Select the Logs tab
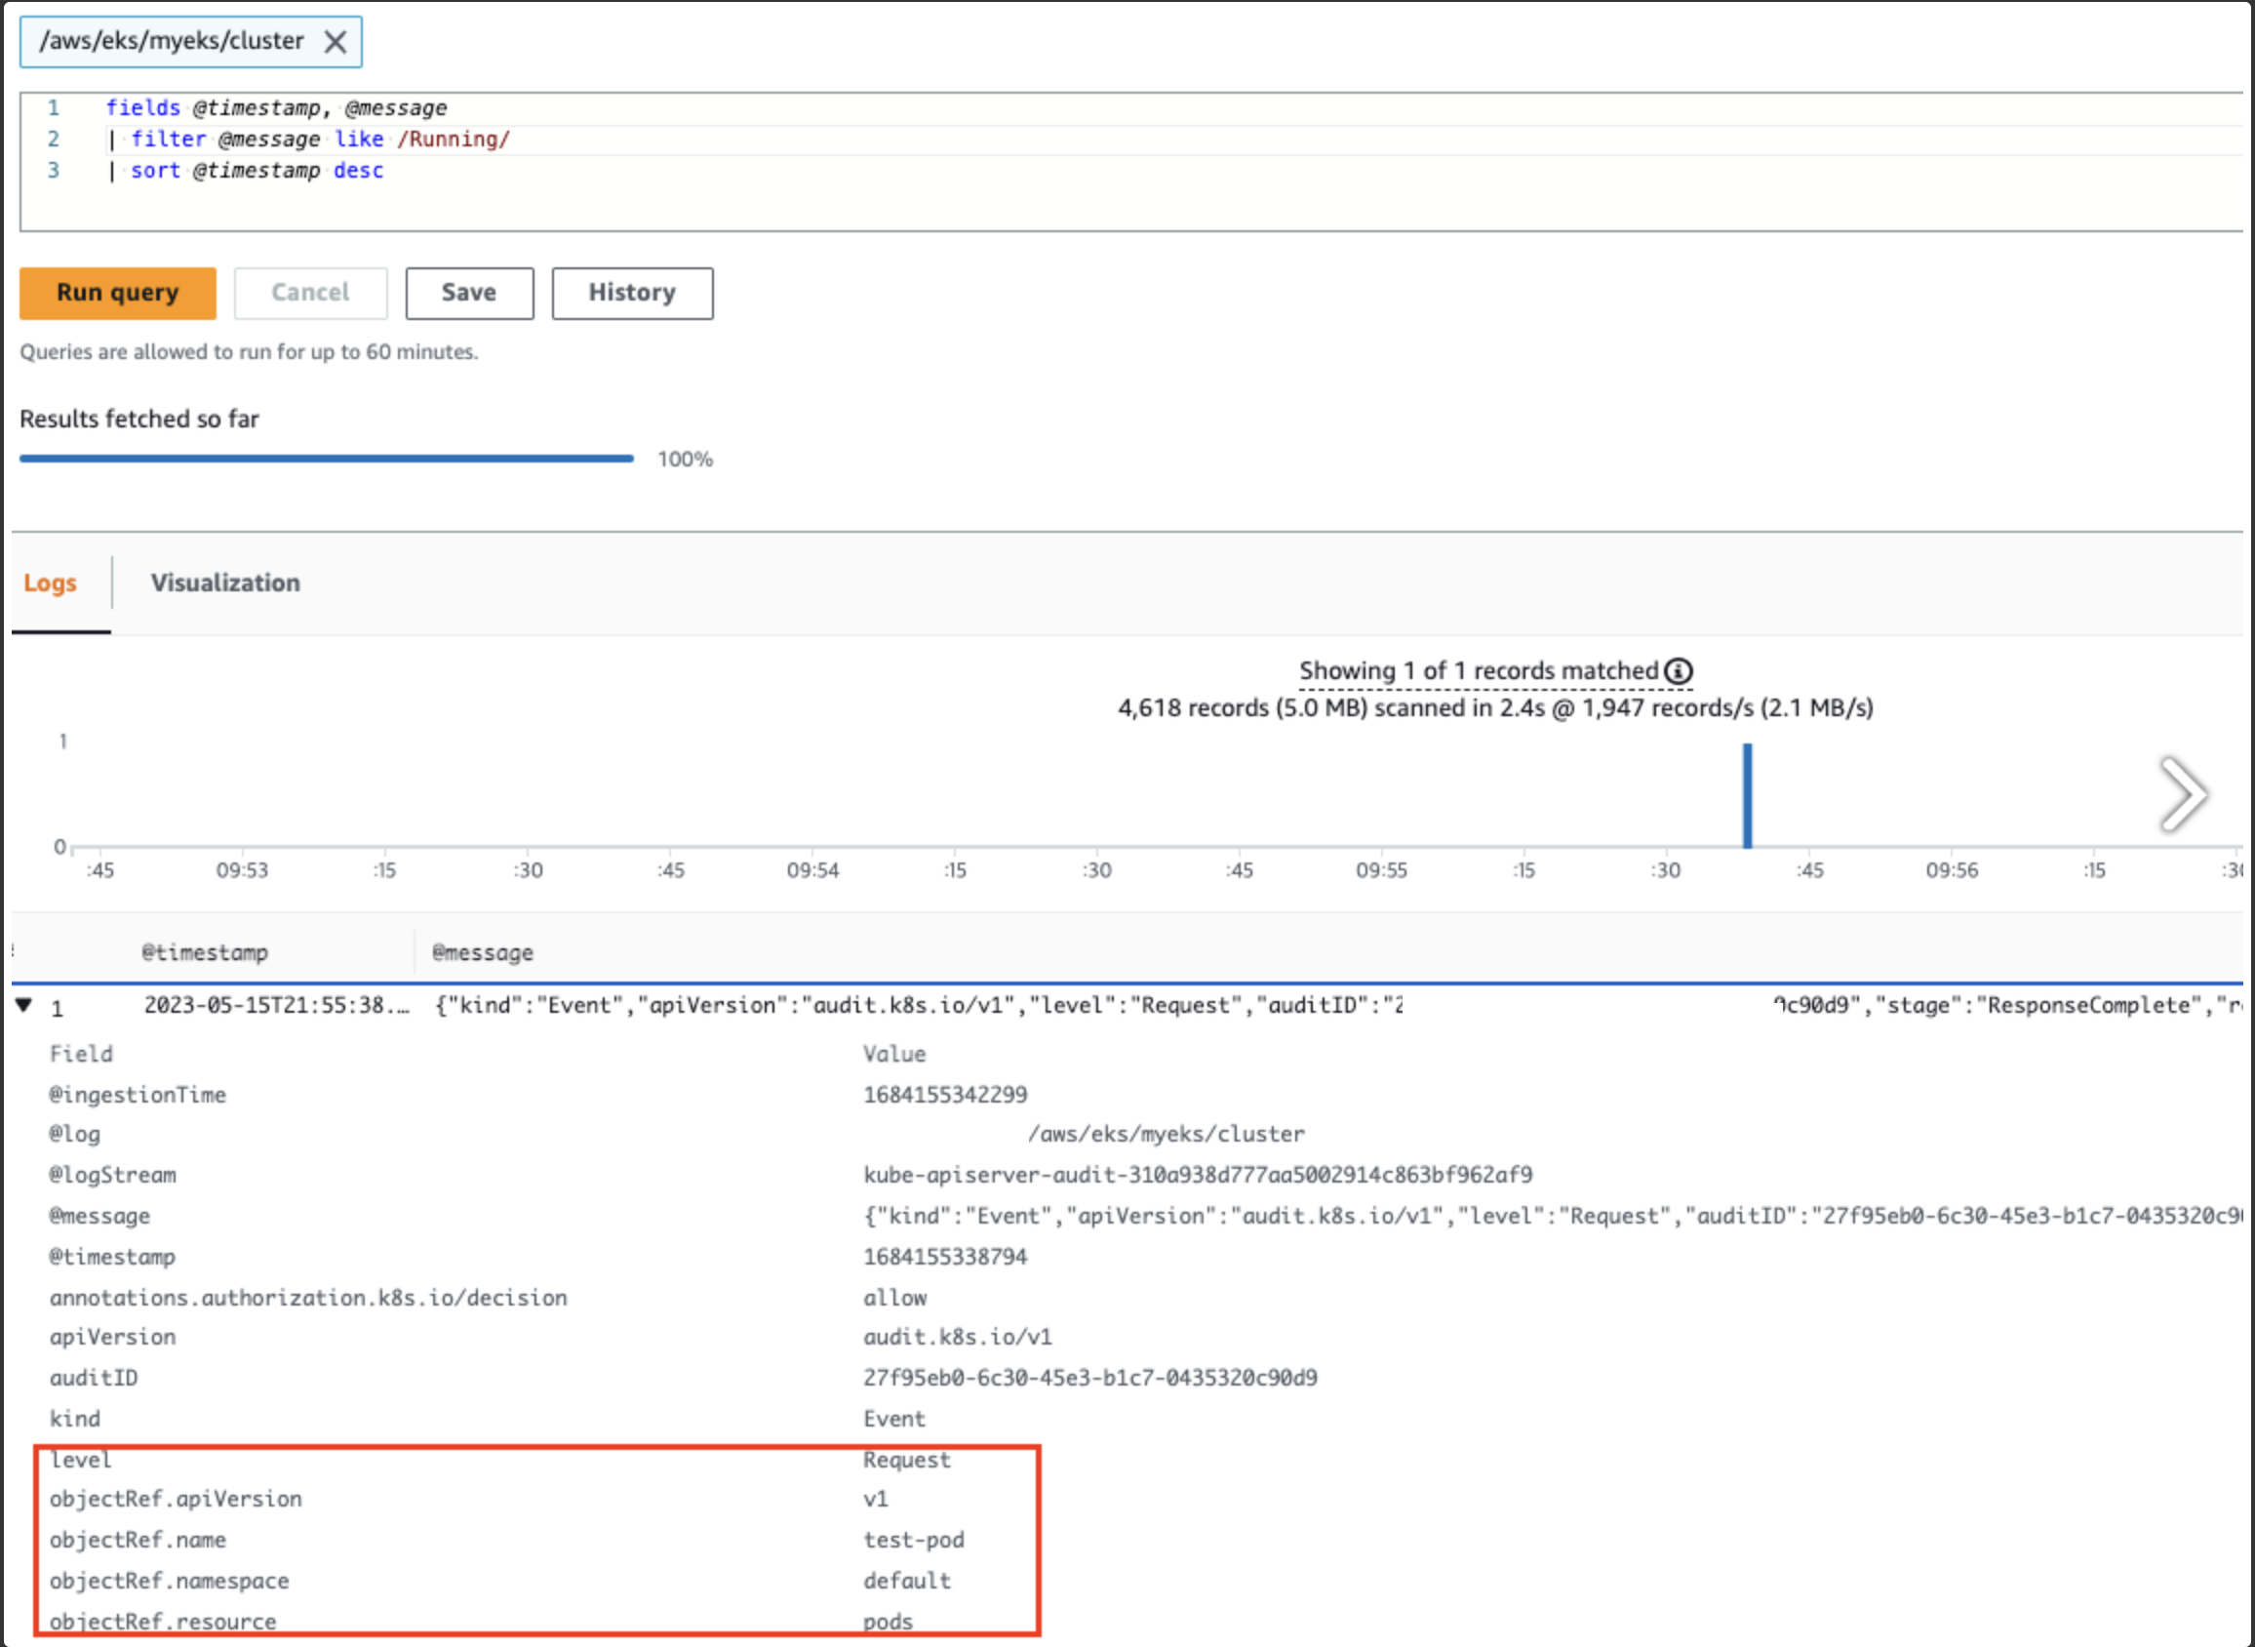 pos(50,583)
